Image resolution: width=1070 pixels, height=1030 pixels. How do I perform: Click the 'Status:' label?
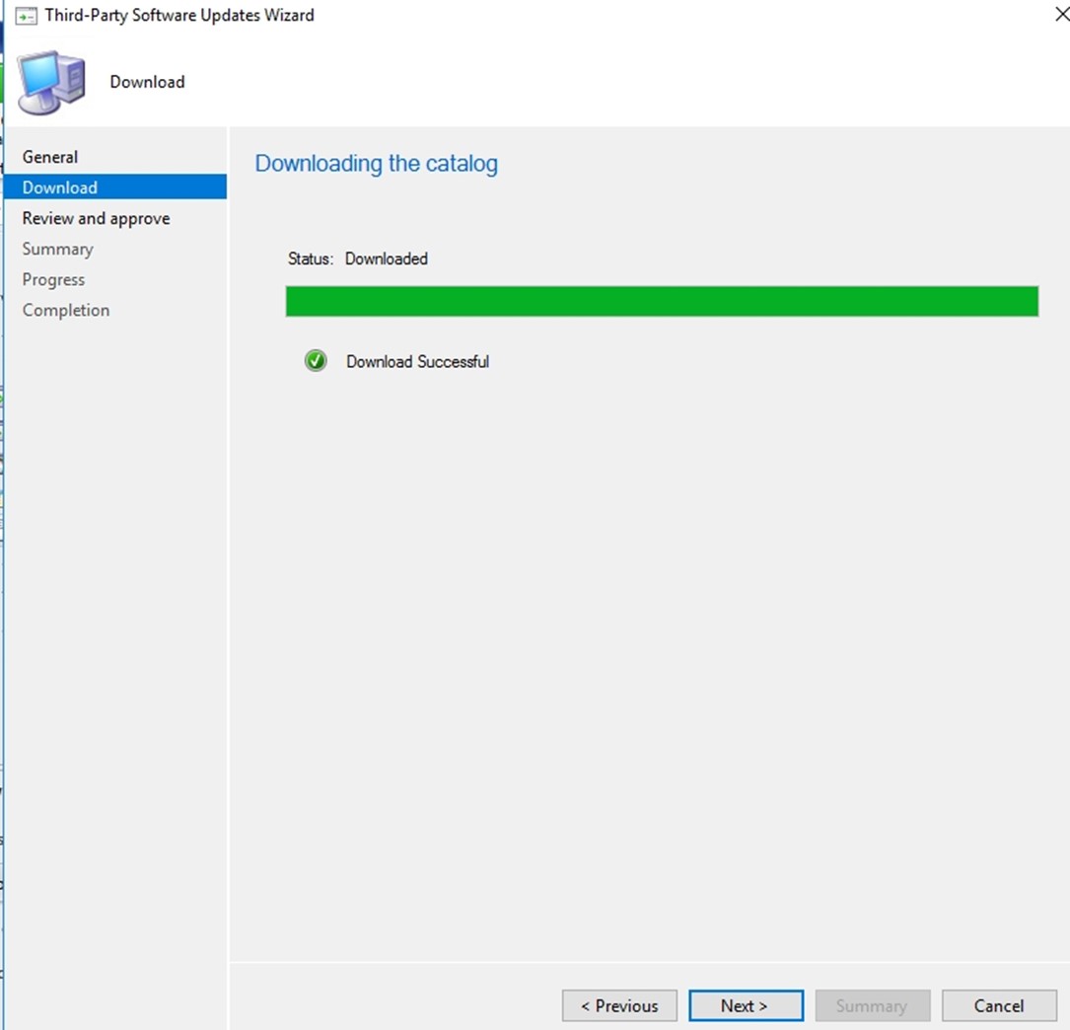[311, 258]
